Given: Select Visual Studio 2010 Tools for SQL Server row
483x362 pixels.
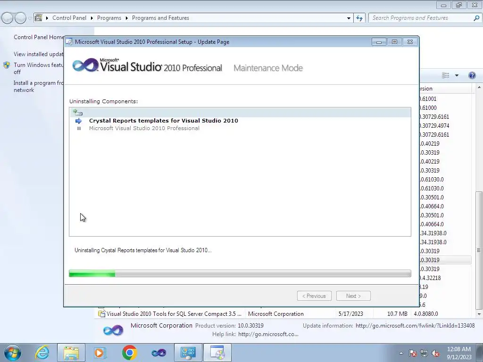Looking at the screenshot, I should tap(174, 313).
